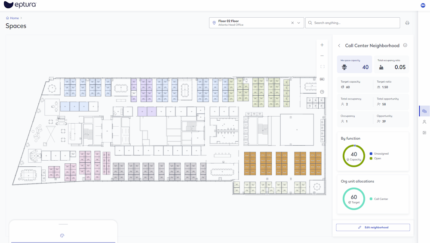Open neighborhoods sidebar tab
The width and height of the screenshot is (430, 243).
[x=424, y=111]
